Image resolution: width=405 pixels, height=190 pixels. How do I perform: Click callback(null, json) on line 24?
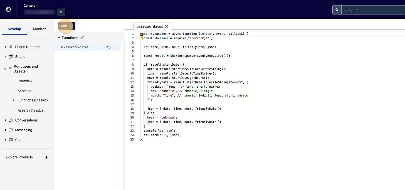(162, 135)
